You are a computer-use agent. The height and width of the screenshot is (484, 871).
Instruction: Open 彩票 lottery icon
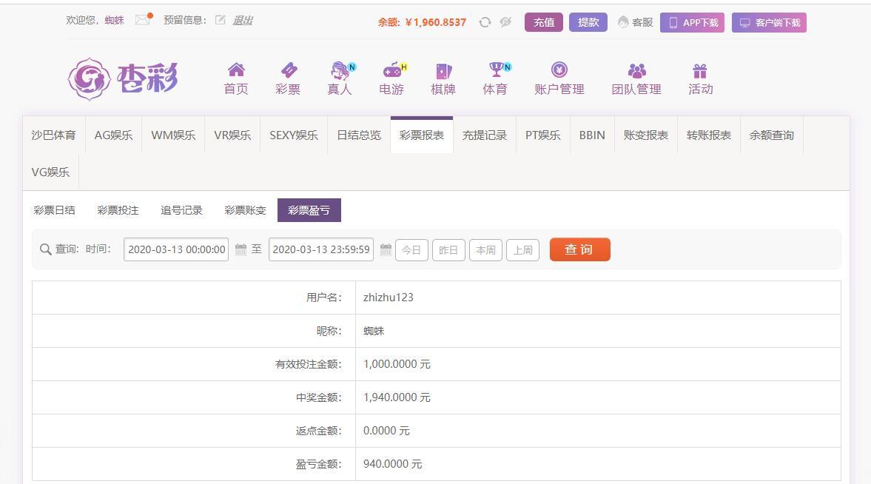(x=289, y=70)
